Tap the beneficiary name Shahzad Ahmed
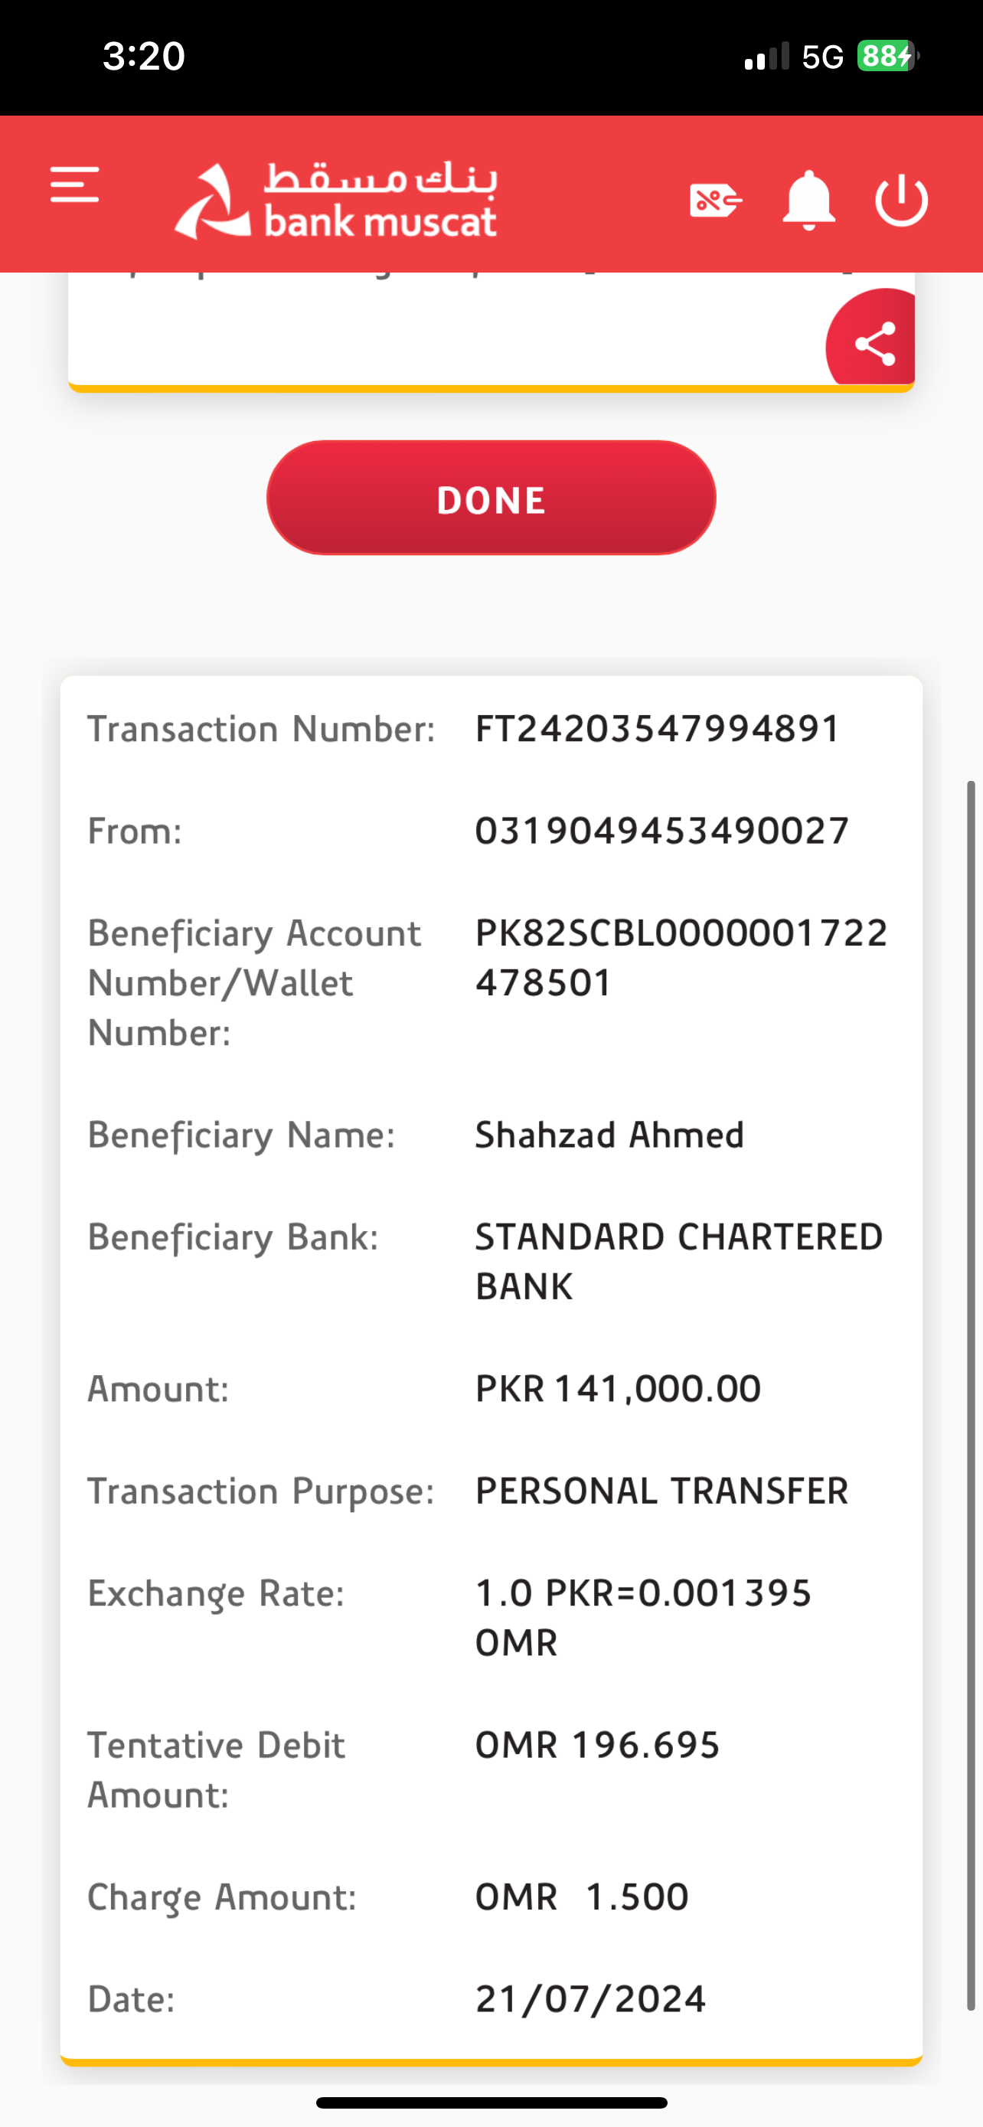Image resolution: width=983 pixels, height=2127 pixels. point(609,1135)
